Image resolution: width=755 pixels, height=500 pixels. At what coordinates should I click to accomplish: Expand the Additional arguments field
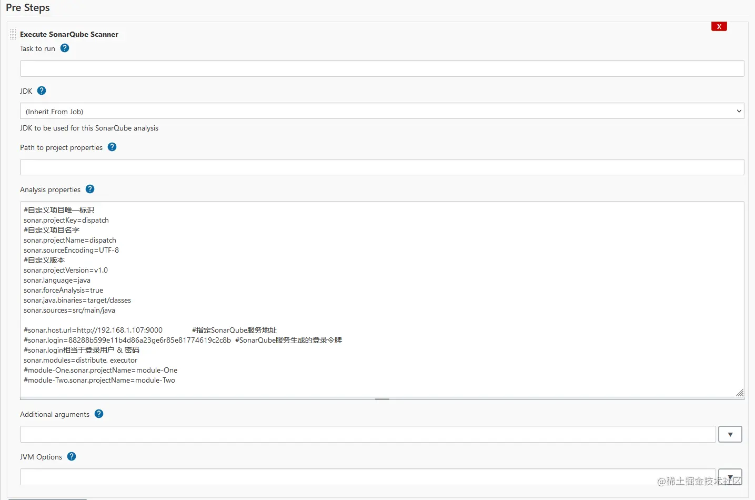(x=730, y=434)
